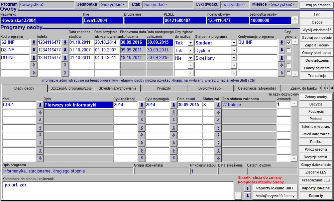
Task: Move stage up with blue up arrow
Action: coord(247,188)
